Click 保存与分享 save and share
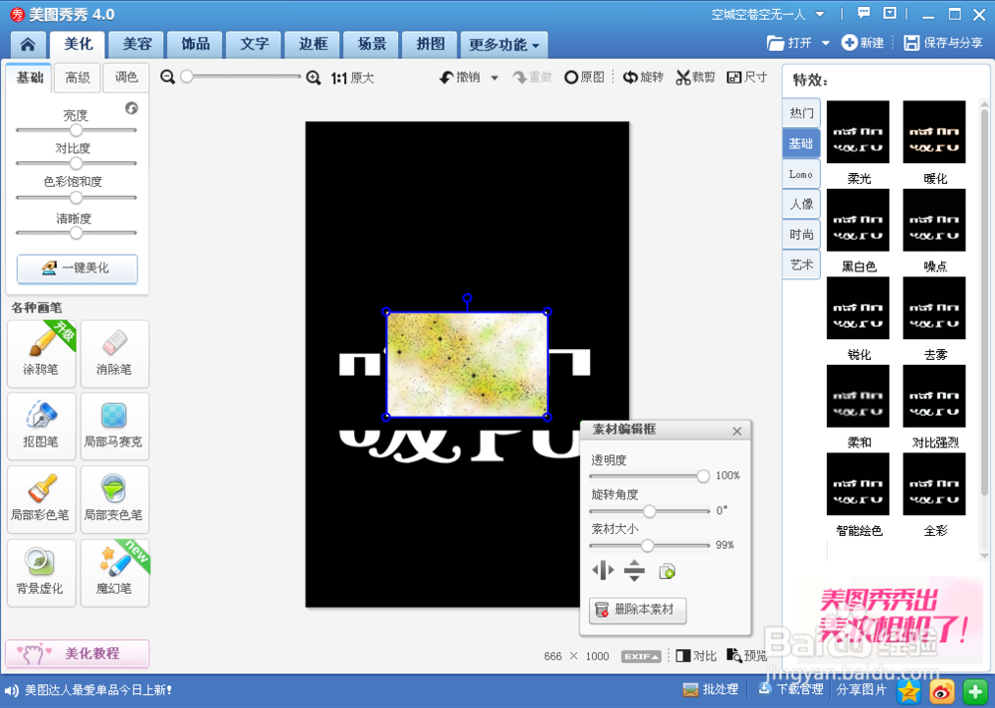The height and width of the screenshot is (708, 995). (x=943, y=43)
